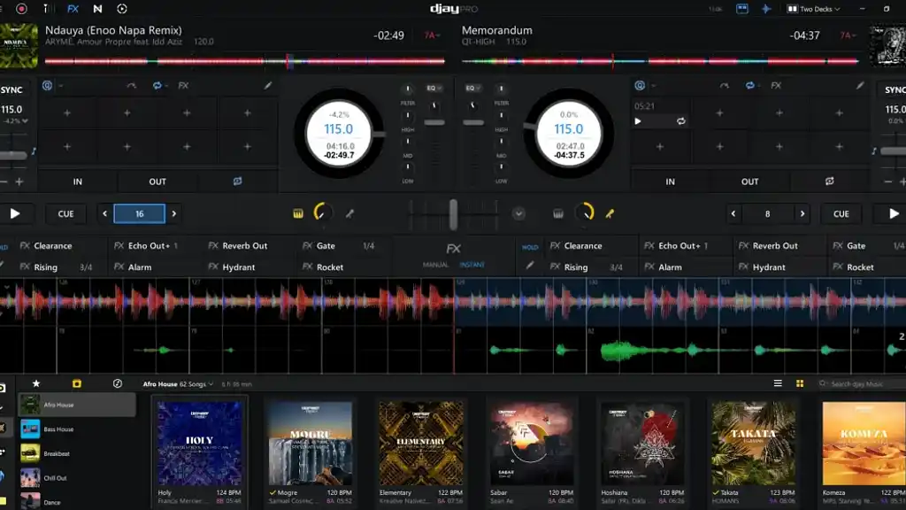Screen dimensions: 906x510
Task: Click the left loop length field showing 16
Action: (139, 214)
